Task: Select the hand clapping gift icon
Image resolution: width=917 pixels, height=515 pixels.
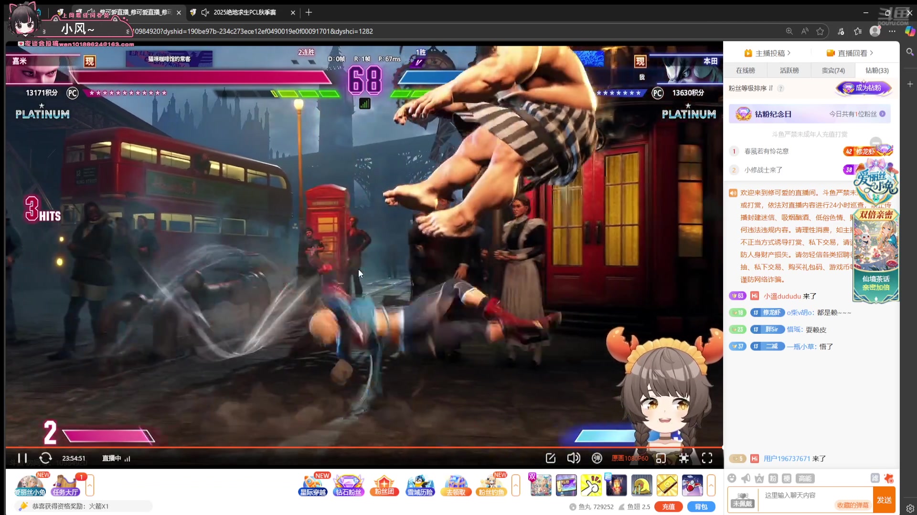Action: pyautogui.click(x=591, y=485)
